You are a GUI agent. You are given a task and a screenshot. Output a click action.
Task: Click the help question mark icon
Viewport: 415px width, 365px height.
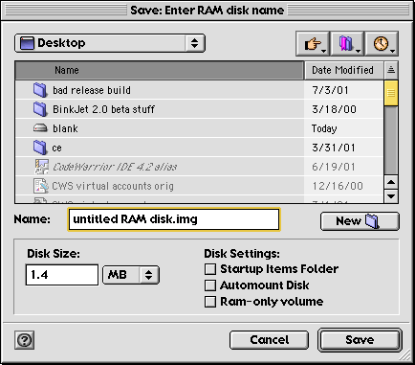[x=25, y=340]
